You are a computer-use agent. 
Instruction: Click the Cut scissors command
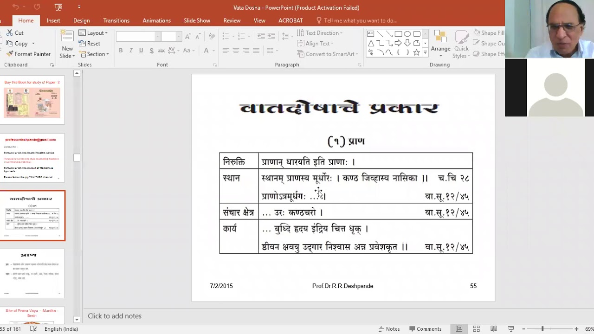tap(15, 33)
